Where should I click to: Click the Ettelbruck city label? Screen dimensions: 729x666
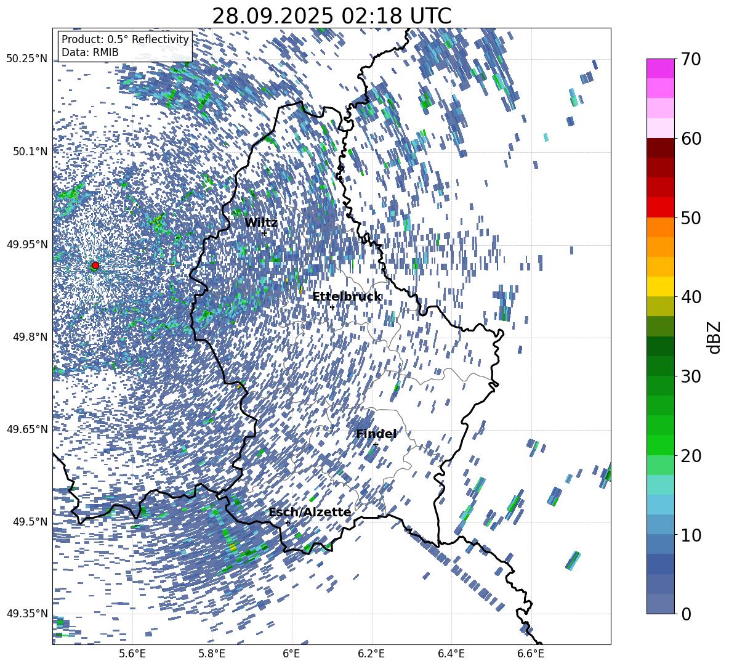pyautogui.click(x=347, y=297)
